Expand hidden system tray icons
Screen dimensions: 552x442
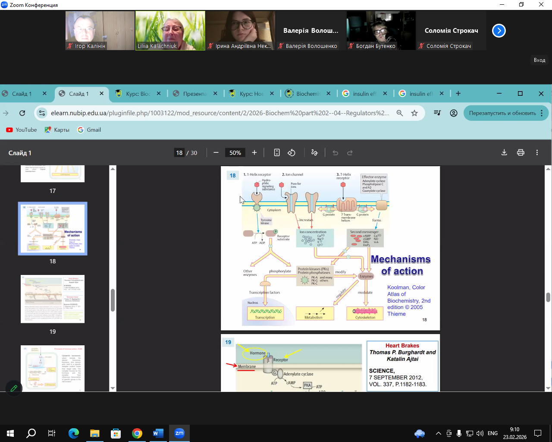pos(439,433)
